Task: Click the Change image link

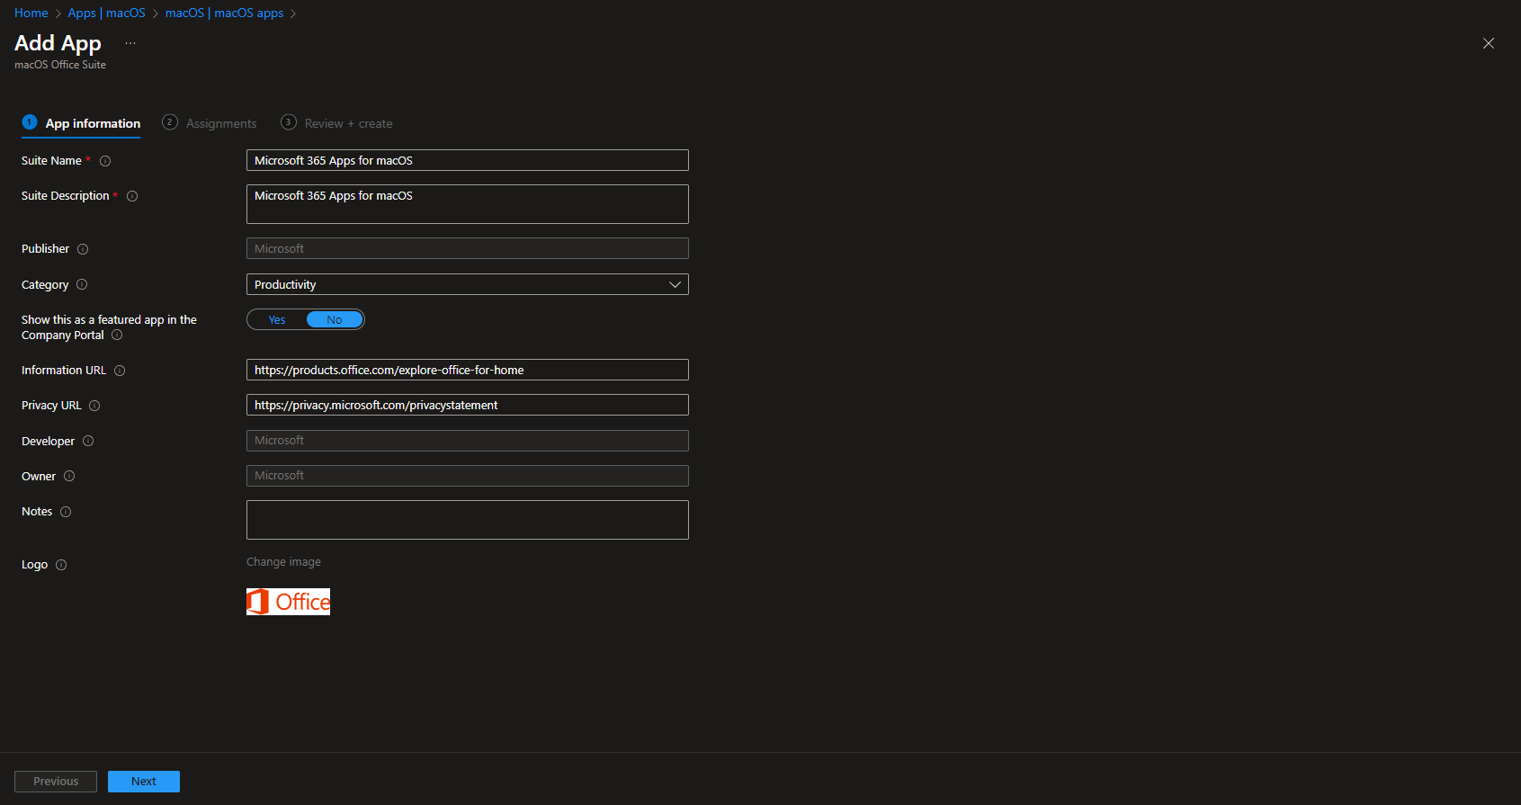Action: pyautogui.click(x=283, y=562)
